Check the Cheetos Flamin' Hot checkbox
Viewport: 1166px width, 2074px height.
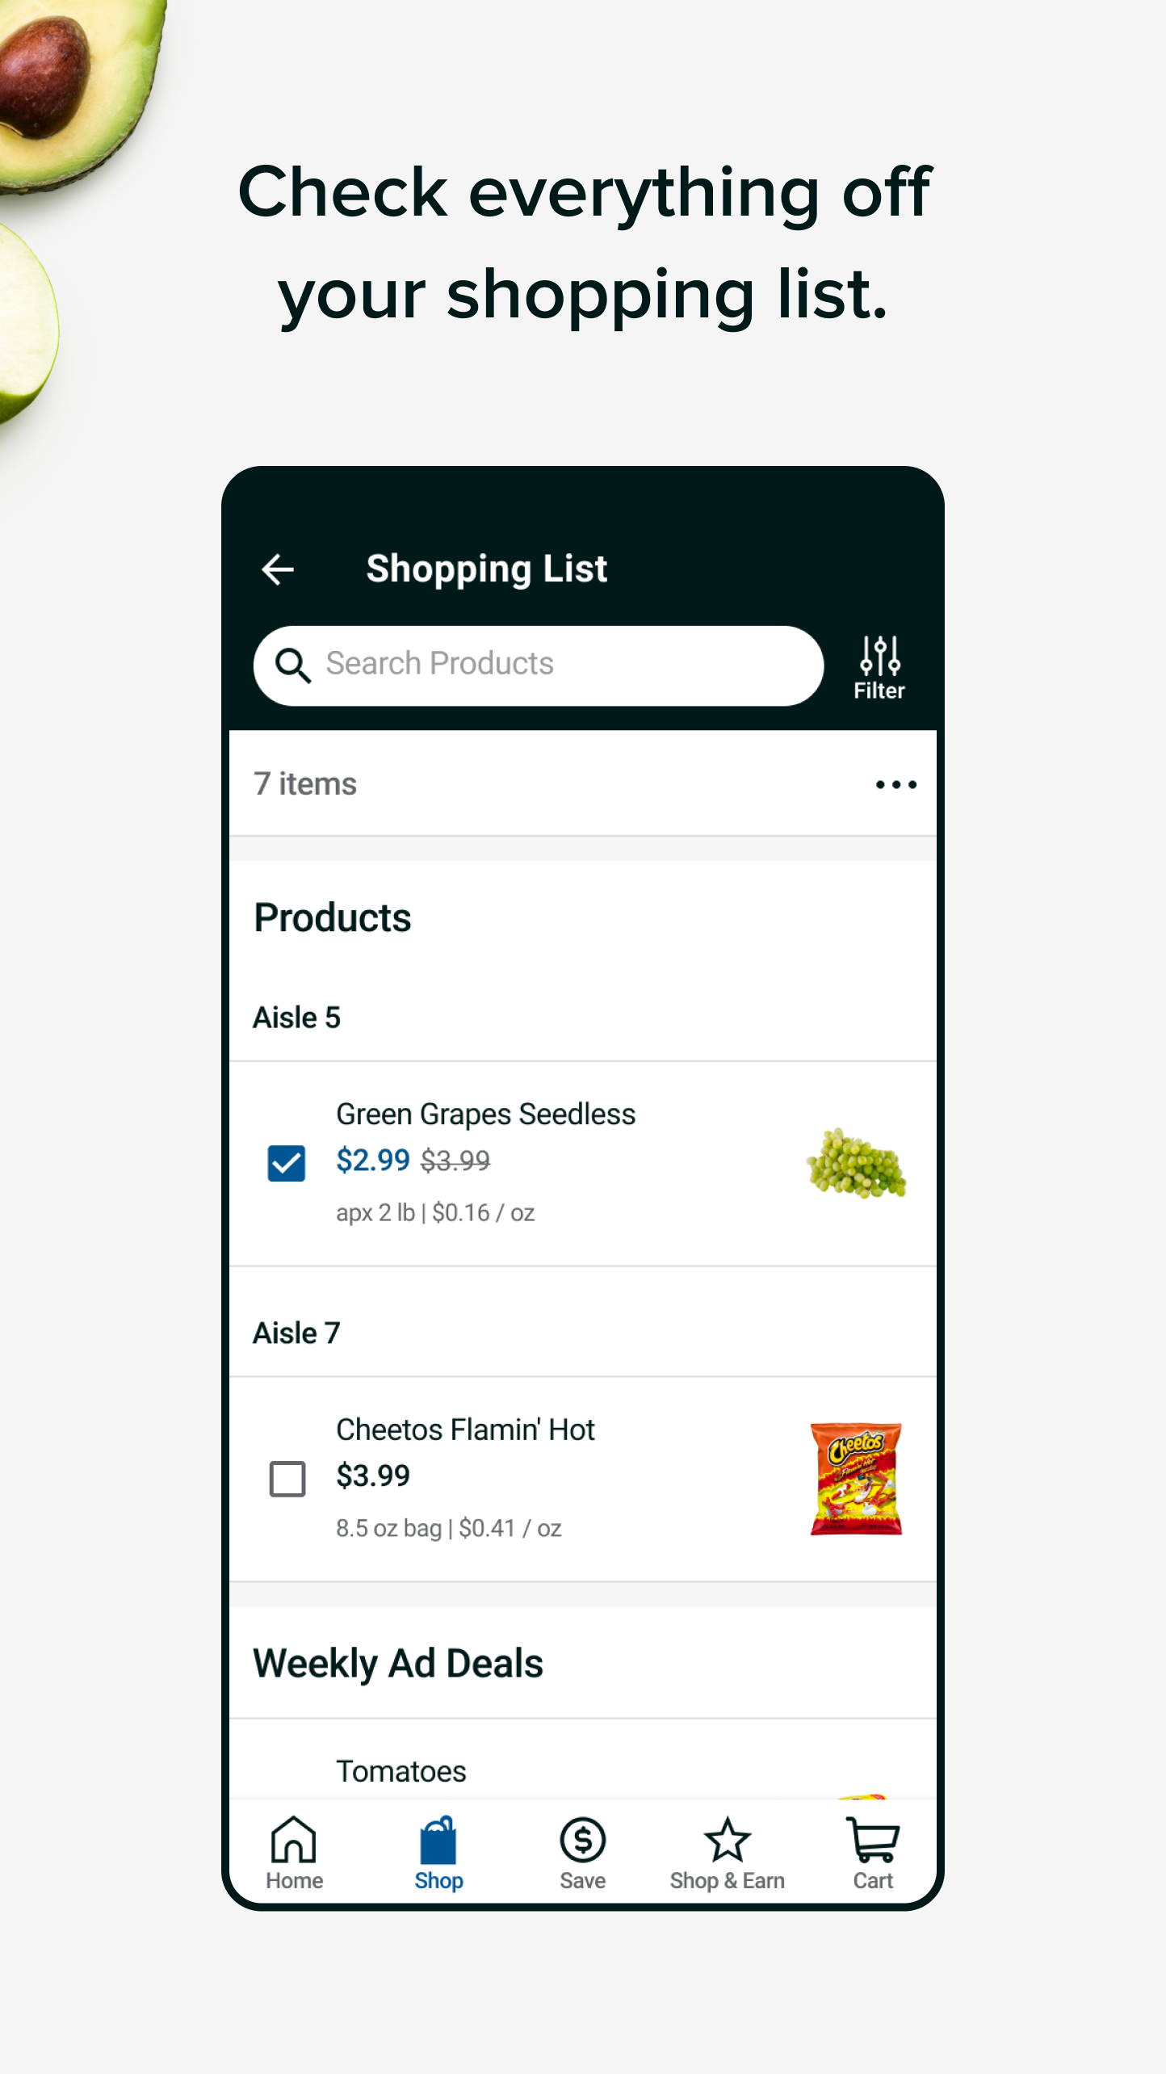pyautogui.click(x=287, y=1479)
